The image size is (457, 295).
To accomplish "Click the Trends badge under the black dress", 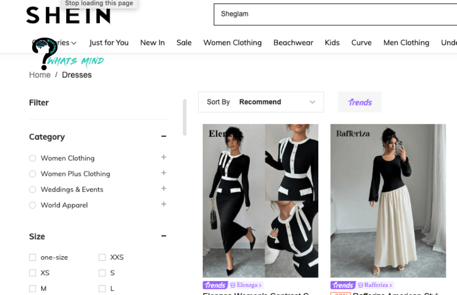I will pos(215,285).
